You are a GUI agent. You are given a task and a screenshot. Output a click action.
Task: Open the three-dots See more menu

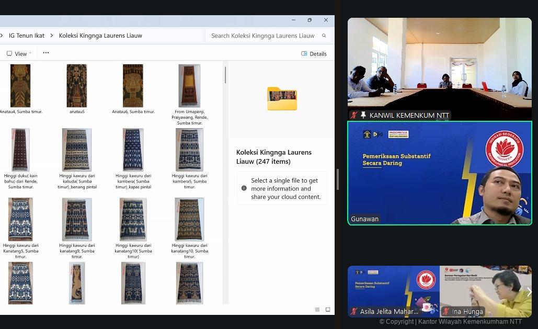46,53
